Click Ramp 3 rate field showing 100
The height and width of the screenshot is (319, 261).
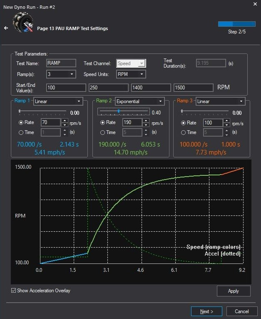pos(213,123)
